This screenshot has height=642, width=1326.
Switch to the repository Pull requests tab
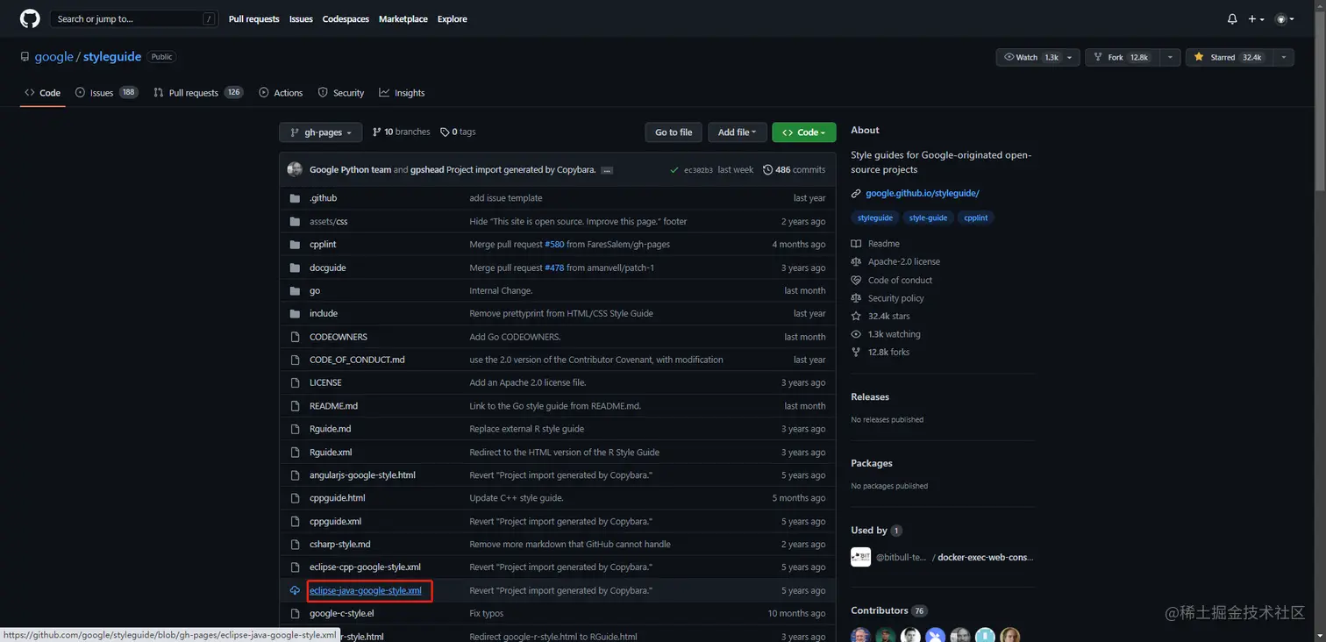pyautogui.click(x=197, y=92)
